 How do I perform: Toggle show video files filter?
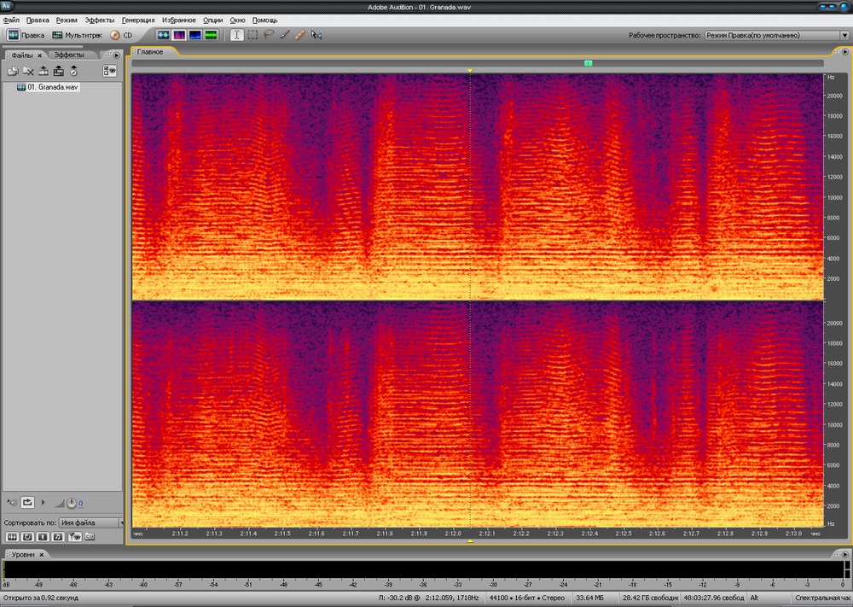(x=43, y=537)
